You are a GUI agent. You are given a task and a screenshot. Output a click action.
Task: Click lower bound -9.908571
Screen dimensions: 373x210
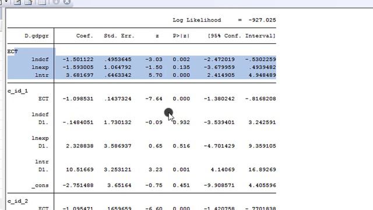pos(219,185)
